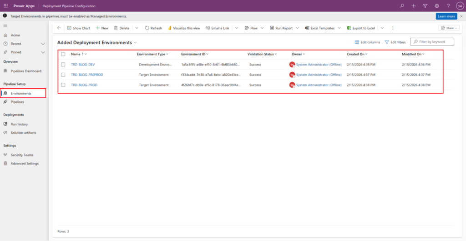Toggle the select-all checkbox in header
The height and width of the screenshot is (241, 466).
point(63,54)
